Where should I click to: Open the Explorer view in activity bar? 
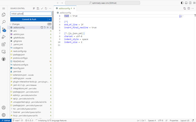tap(4, 15)
